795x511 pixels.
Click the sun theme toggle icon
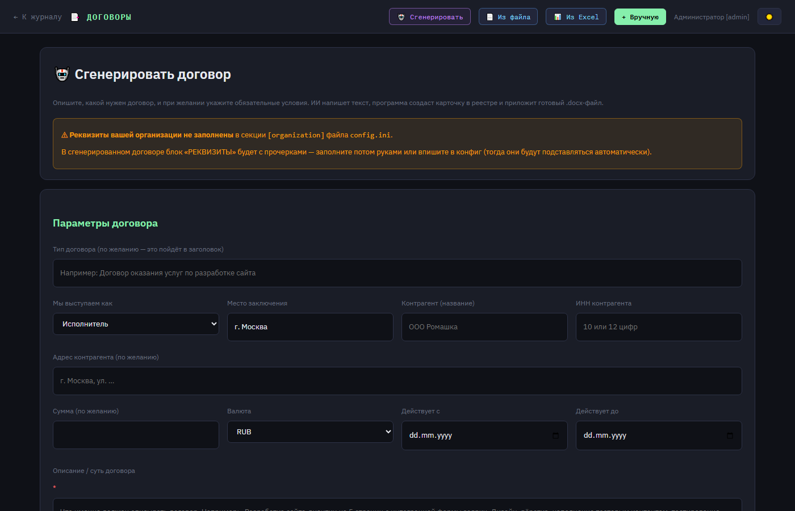[769, 17]
